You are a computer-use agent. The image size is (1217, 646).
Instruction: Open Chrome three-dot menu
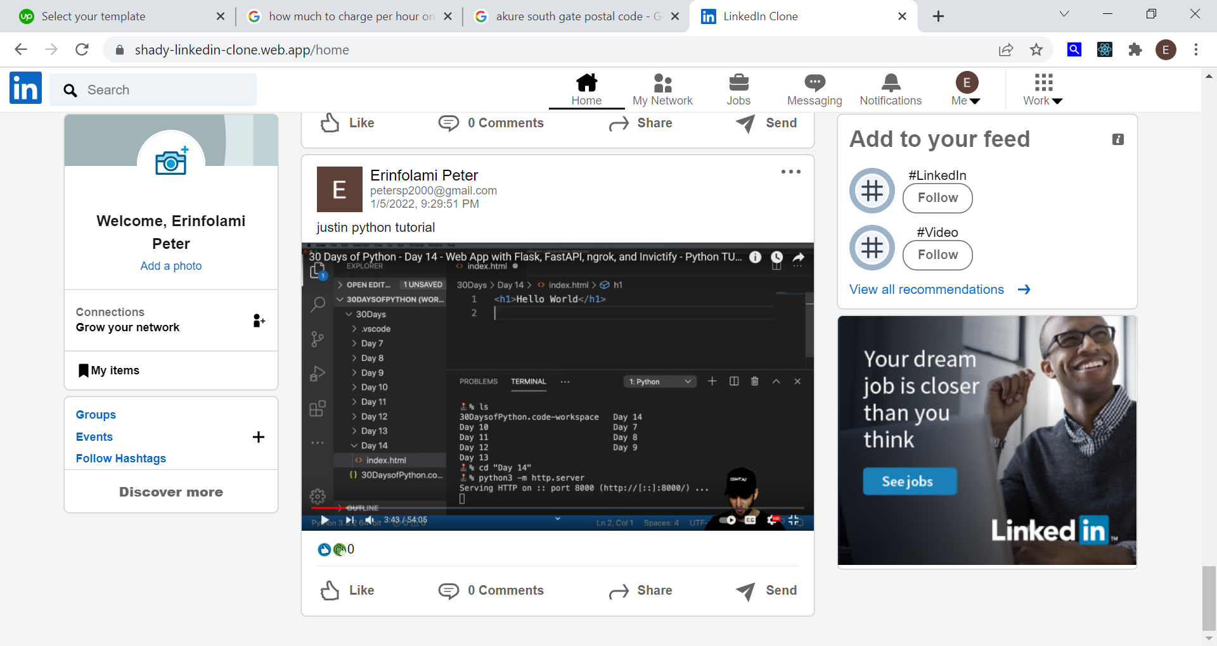tap(1196, 49)
